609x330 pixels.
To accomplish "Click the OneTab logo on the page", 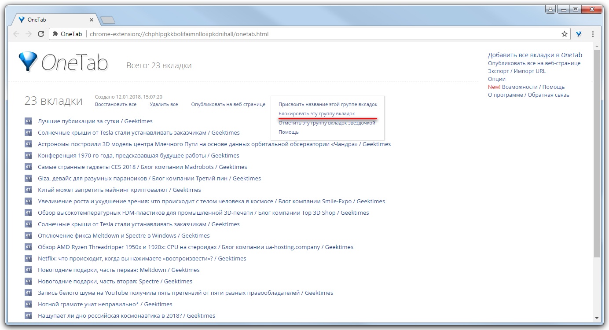I will (63, 62).
